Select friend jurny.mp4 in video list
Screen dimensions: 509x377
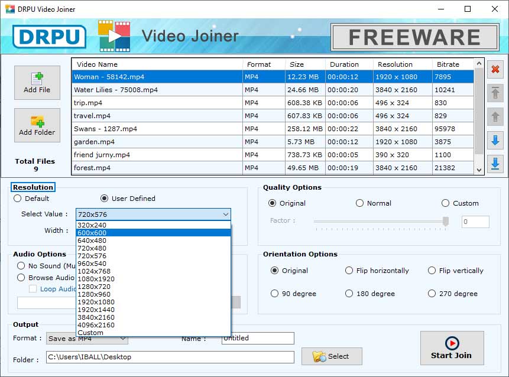pyautogui.click(x=273, y=155)
